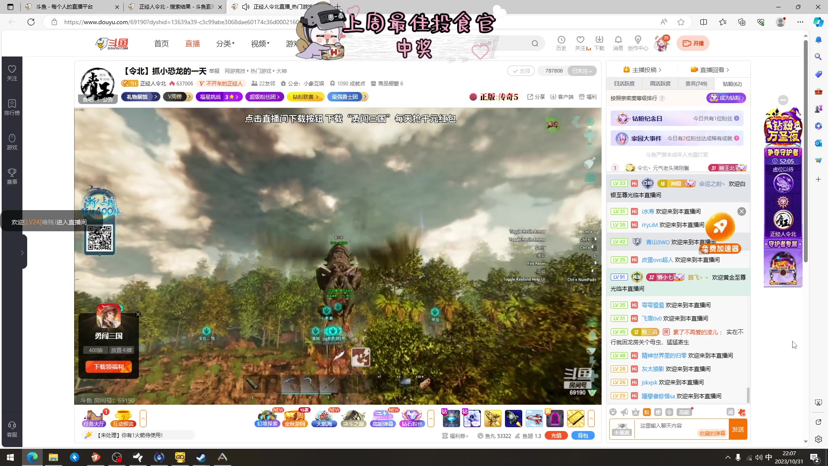Toggle favorite star in address bar
The height and width of the screenshot is (466, 828).
tap(681, 22)
